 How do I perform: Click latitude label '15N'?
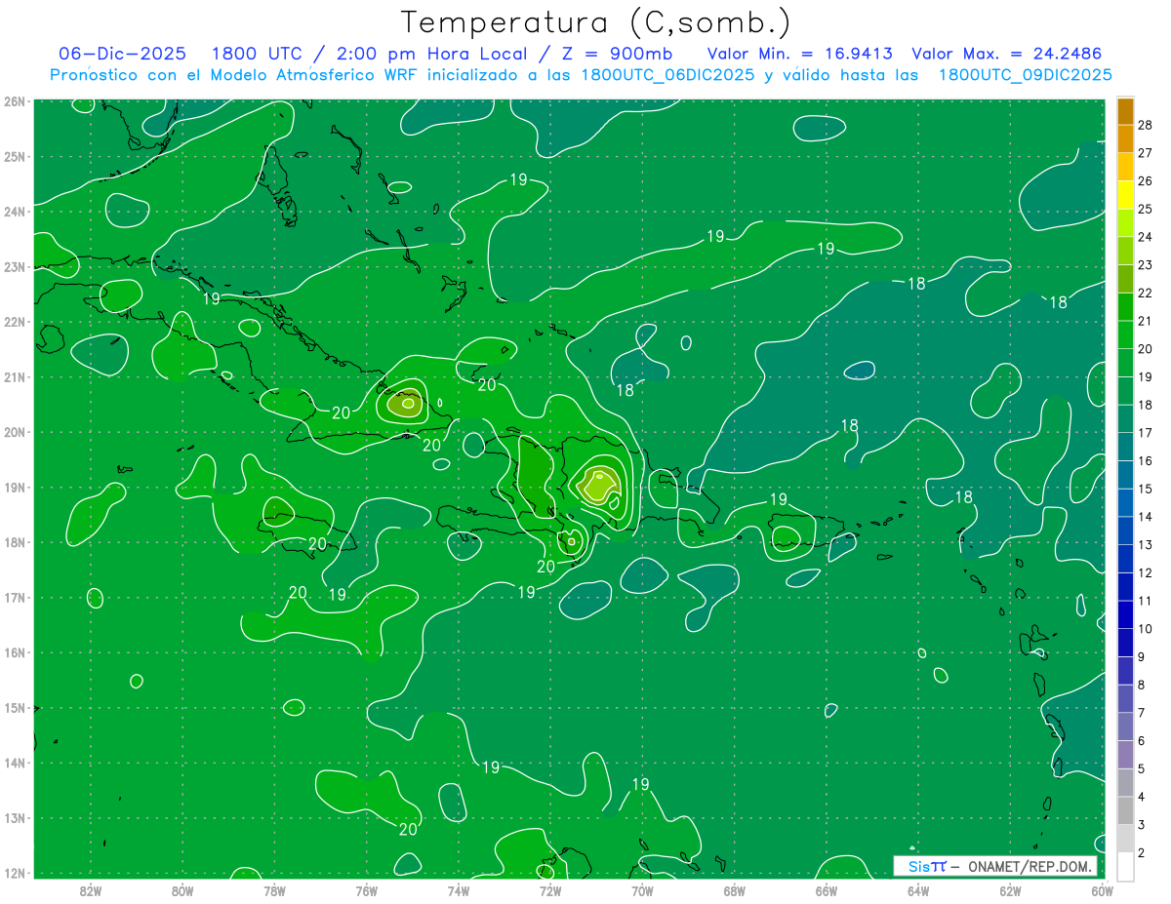pos(14,708)
